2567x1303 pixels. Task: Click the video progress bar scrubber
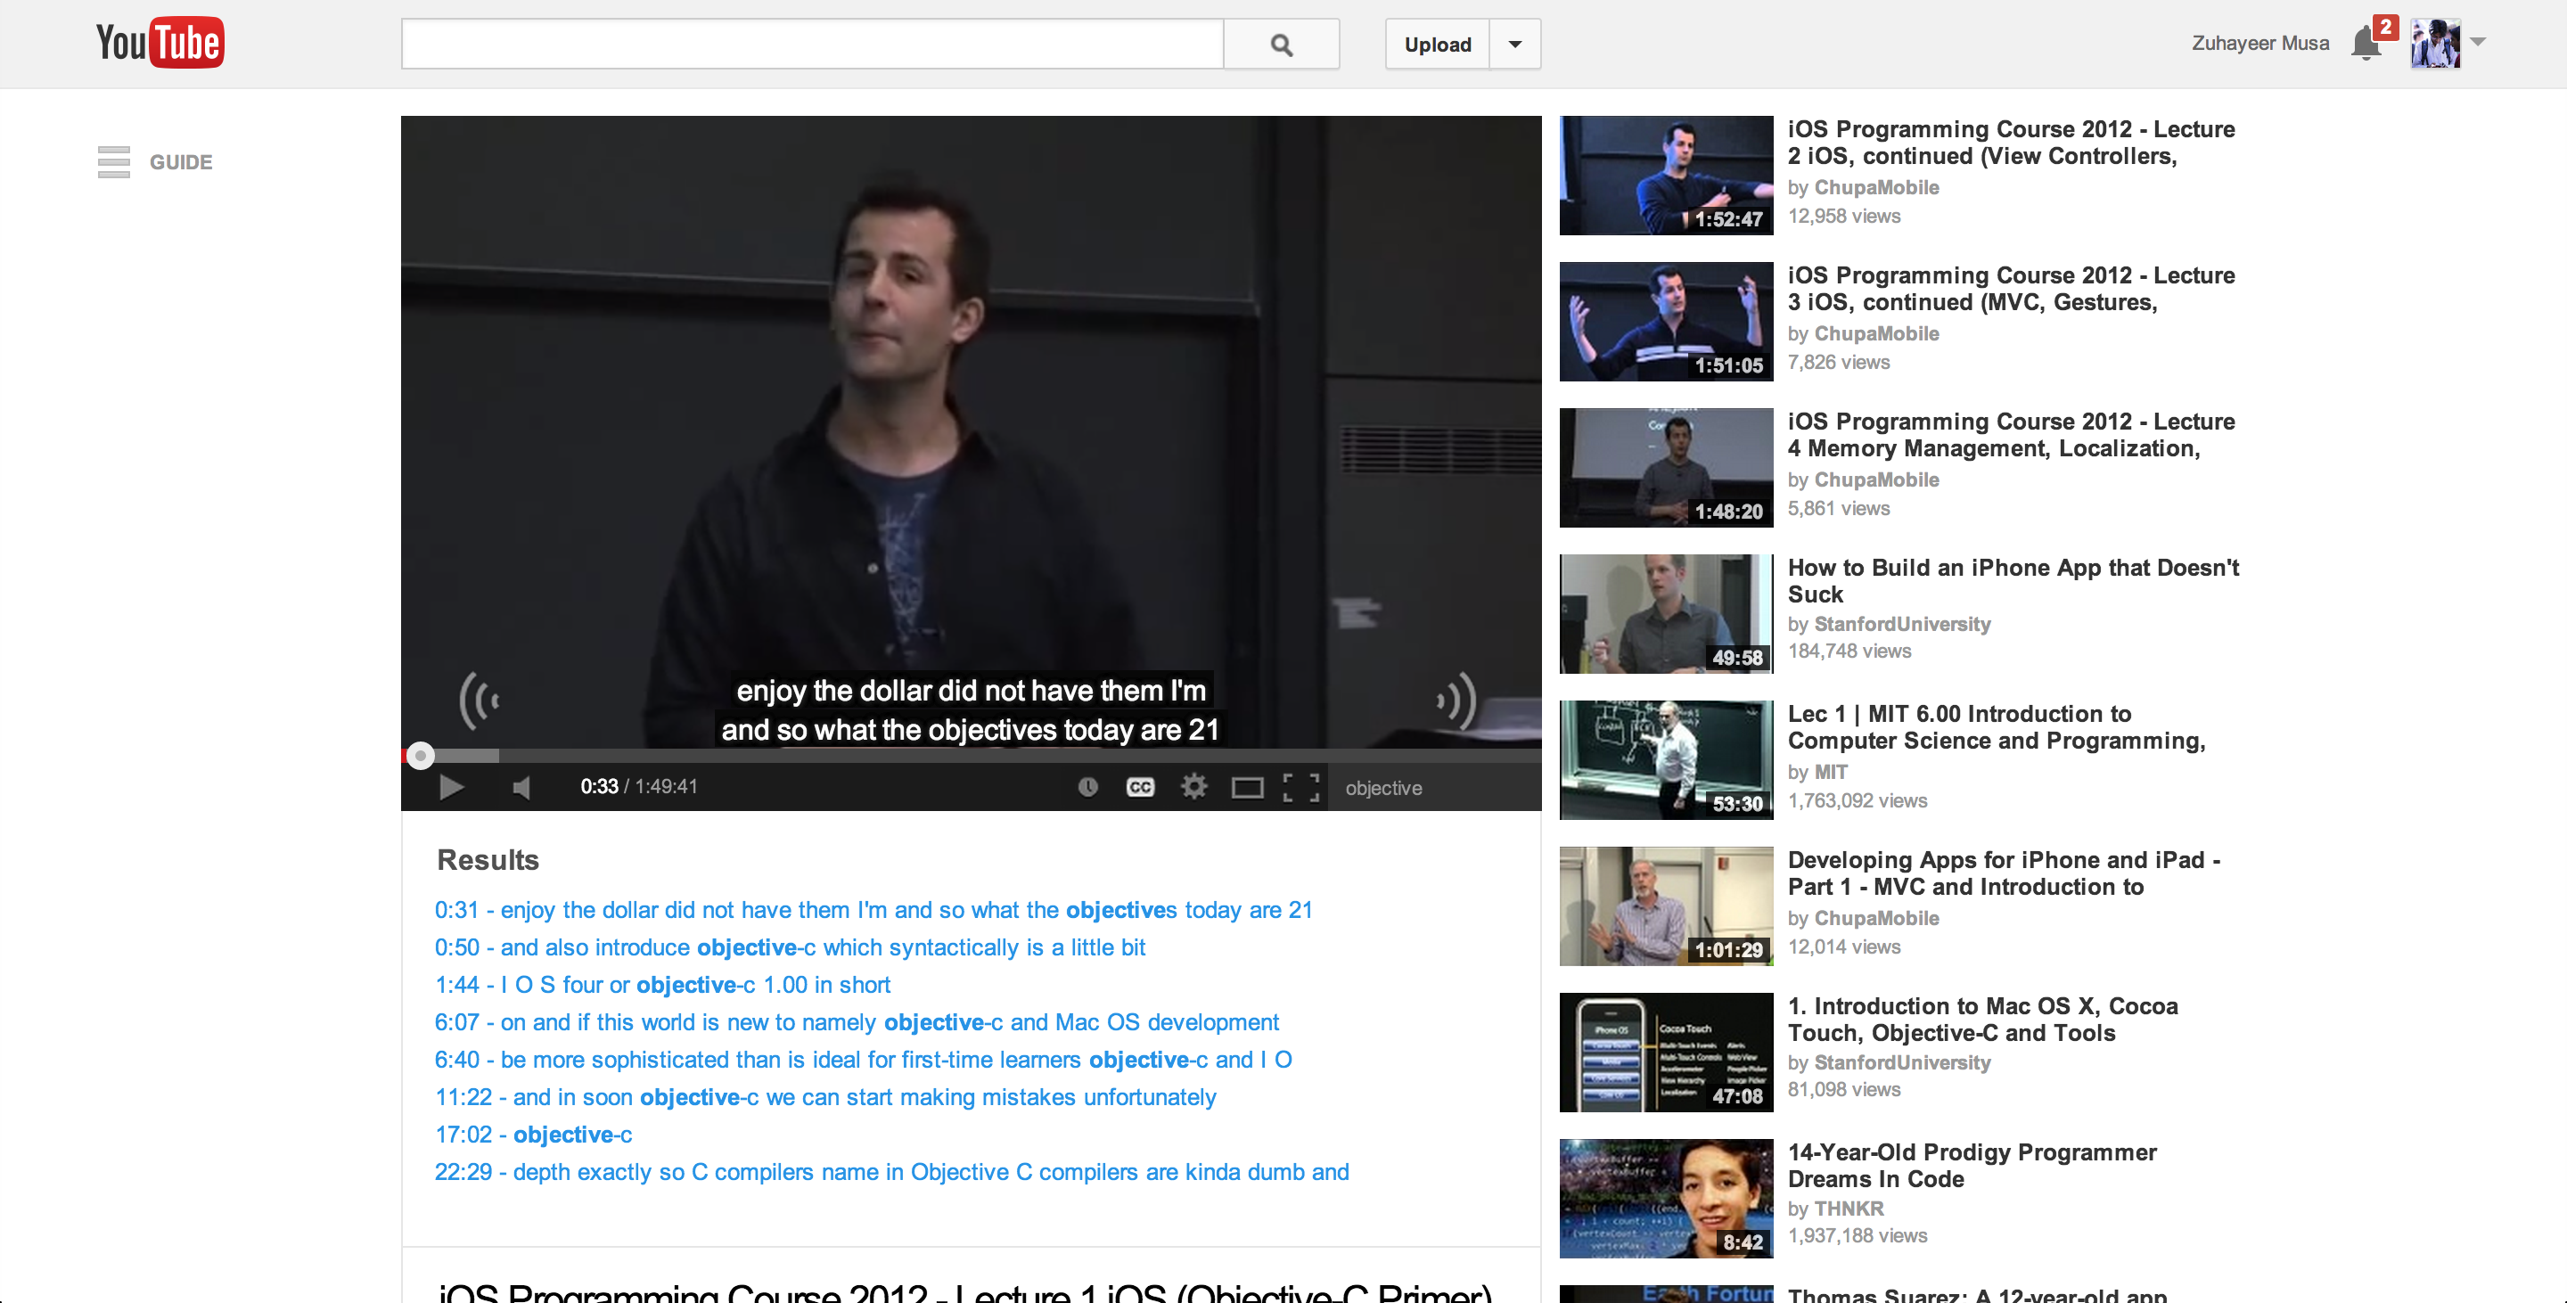(421, 756)
